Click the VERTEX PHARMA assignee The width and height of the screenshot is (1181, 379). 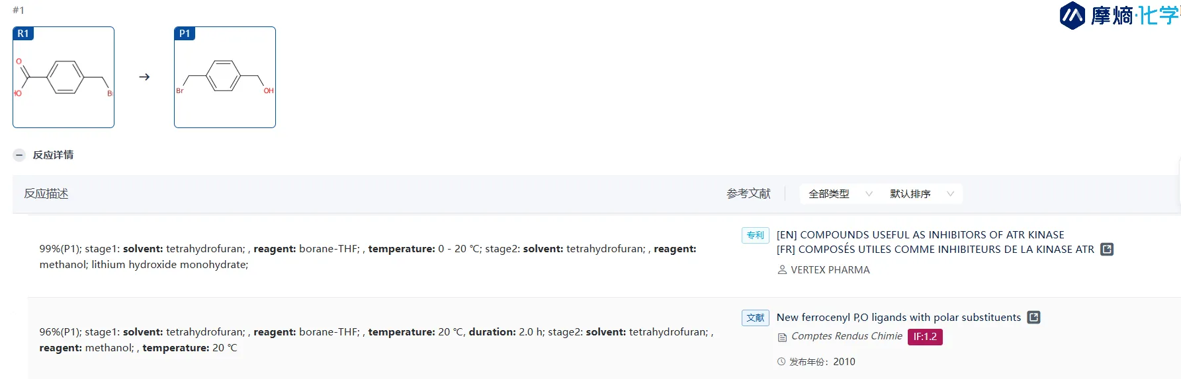pyautogui.click(x=830, y=270)
